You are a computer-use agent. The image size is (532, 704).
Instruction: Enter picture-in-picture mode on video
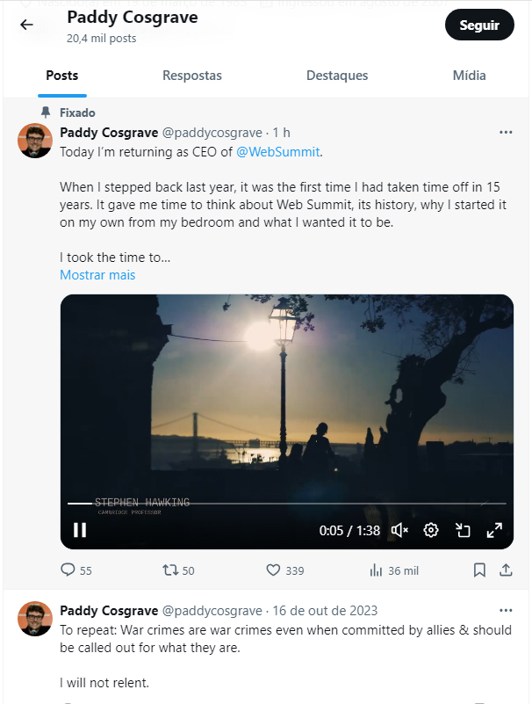point(463,530)
